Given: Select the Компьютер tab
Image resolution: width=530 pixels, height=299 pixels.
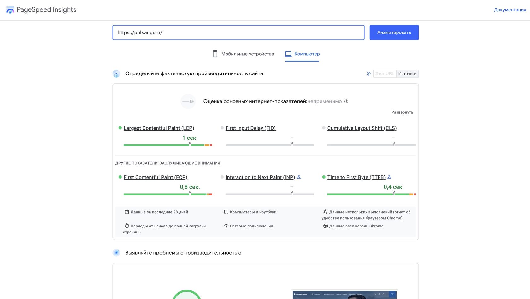Looking at the screenshot, I should (x=307, y=54).
